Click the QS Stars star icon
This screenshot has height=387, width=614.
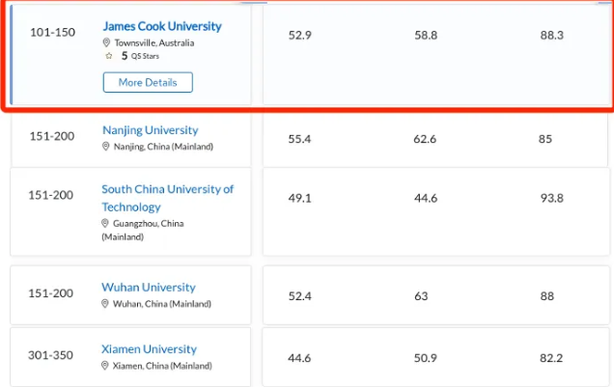point(109,57)
